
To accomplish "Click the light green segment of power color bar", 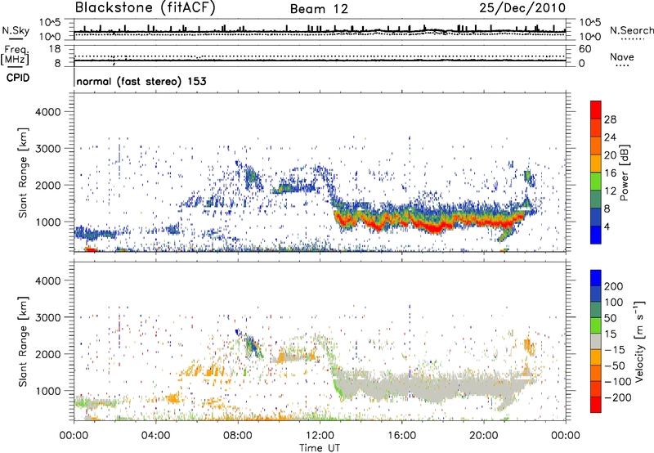I will click(x=596, y=182).
